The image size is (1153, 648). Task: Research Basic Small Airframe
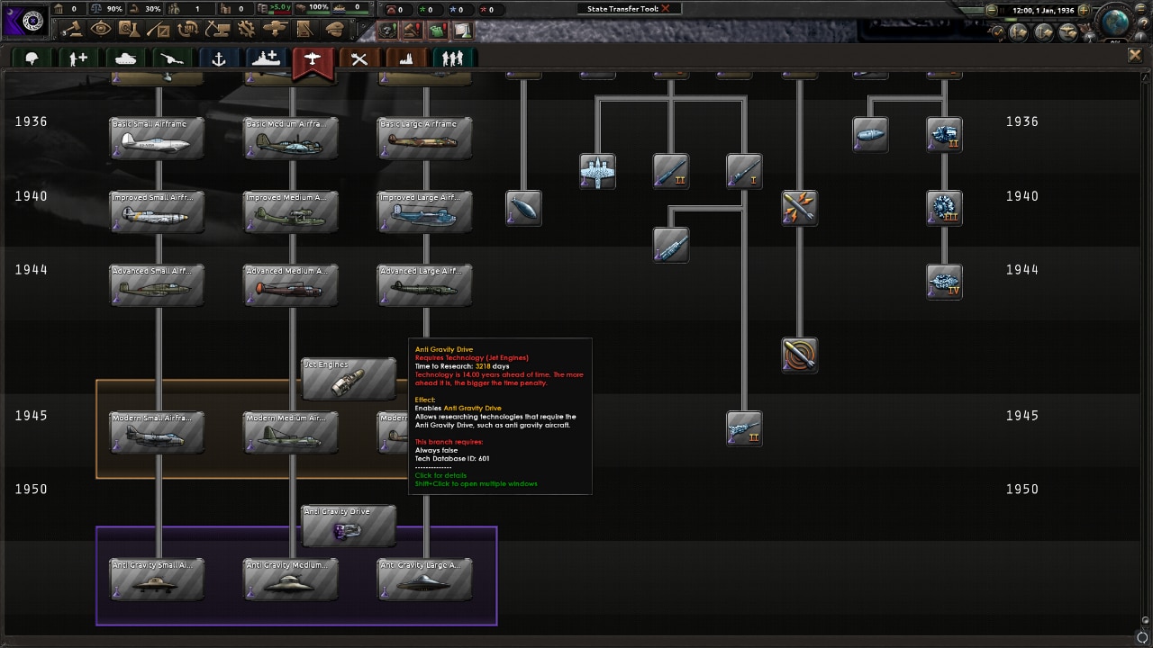coord(157,139)
